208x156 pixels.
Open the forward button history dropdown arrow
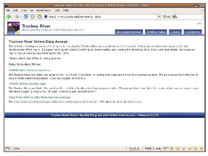point(21,17)
